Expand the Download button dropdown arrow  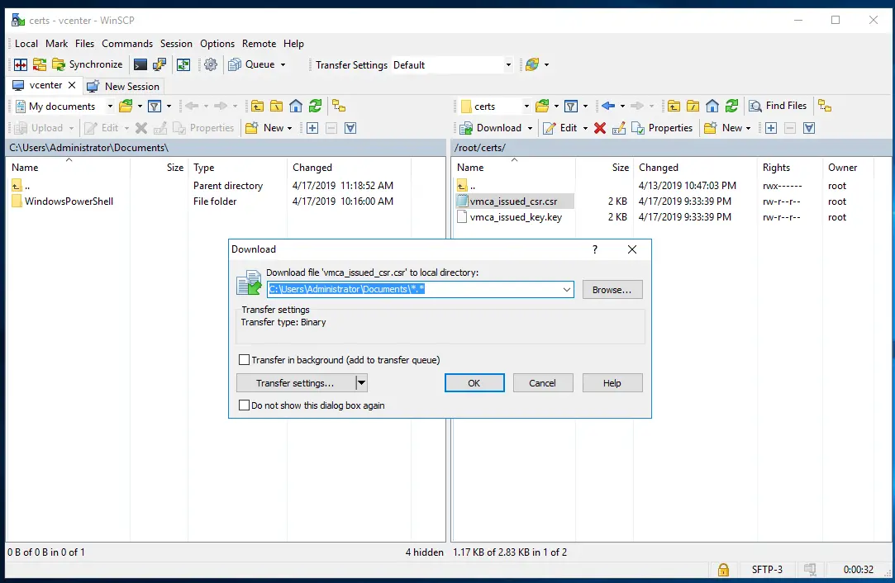(531, 128)
